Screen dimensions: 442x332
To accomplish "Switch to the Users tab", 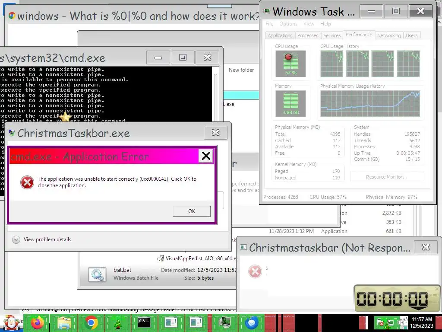I will (411, 35).
